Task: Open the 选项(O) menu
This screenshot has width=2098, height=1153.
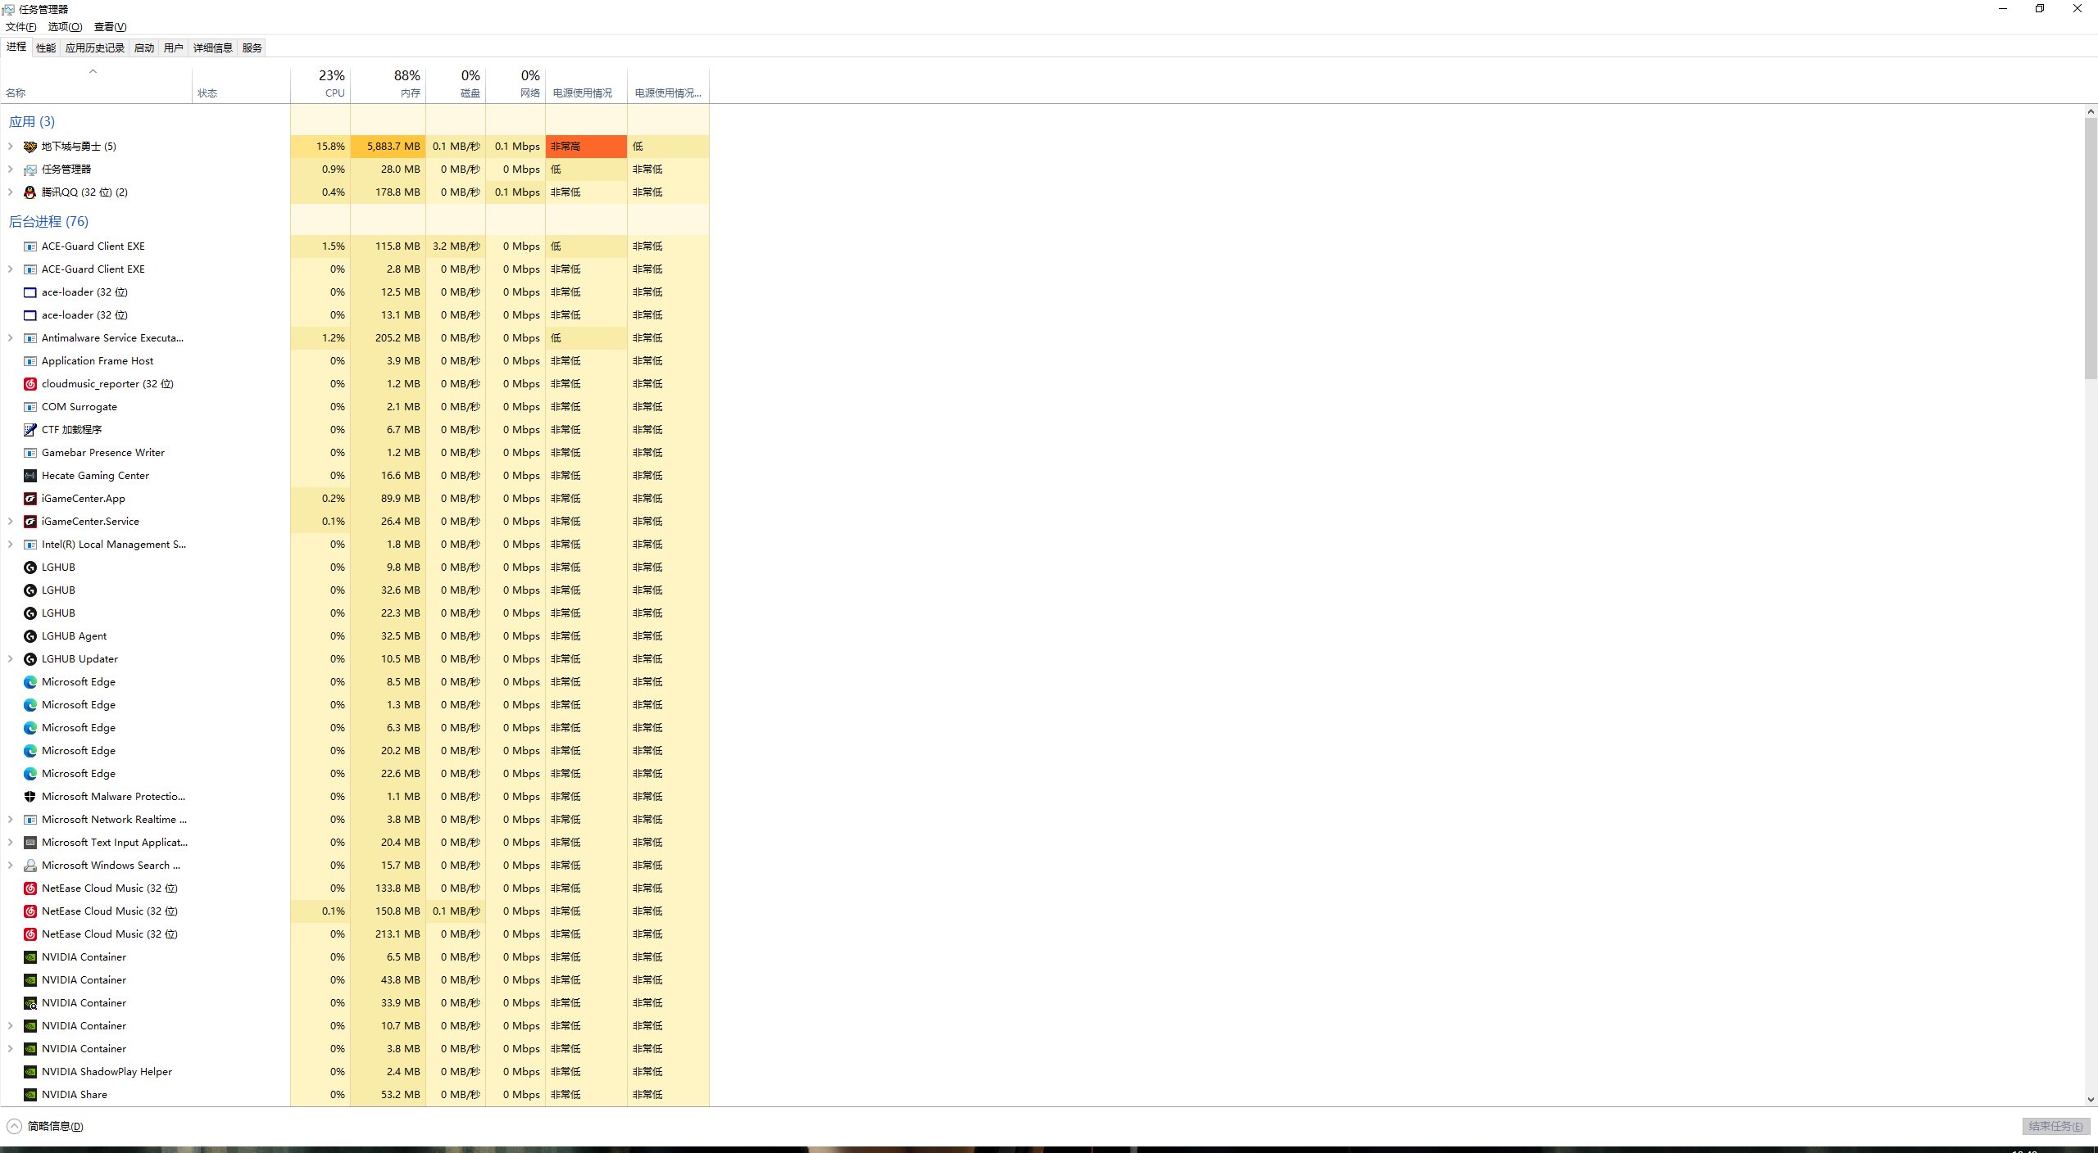Action: point(65,27)
